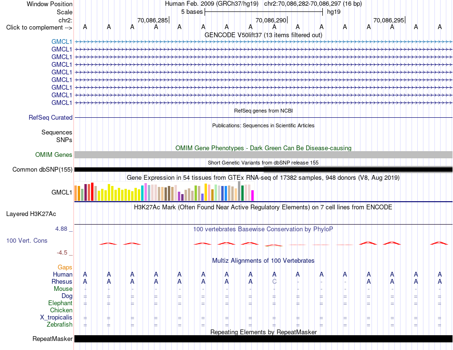Open the 'Repeating Elements by RepeatMasker' title
The width and height of the screenshot is (453, 350).
(x=263, y=332)
